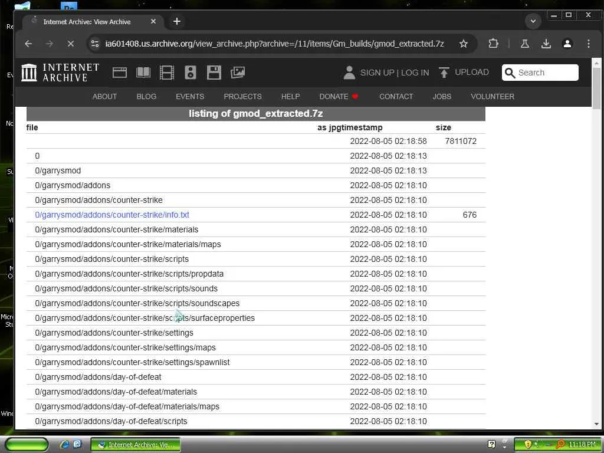Open the JOBS menu item
This screenshot has width=604, height=453.
[442, 97]
